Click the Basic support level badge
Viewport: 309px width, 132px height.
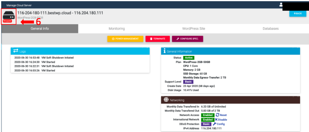[188, 82]
